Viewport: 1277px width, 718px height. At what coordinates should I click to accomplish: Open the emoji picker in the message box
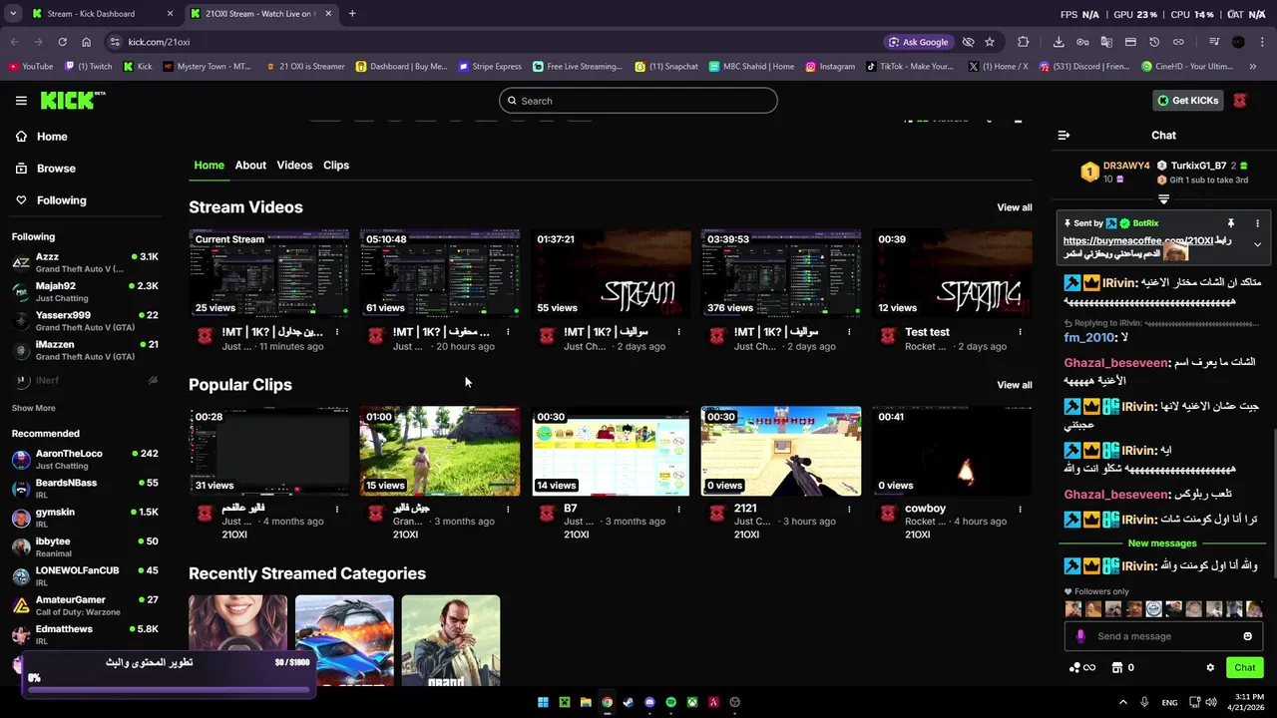click(x=1247, y=636)
